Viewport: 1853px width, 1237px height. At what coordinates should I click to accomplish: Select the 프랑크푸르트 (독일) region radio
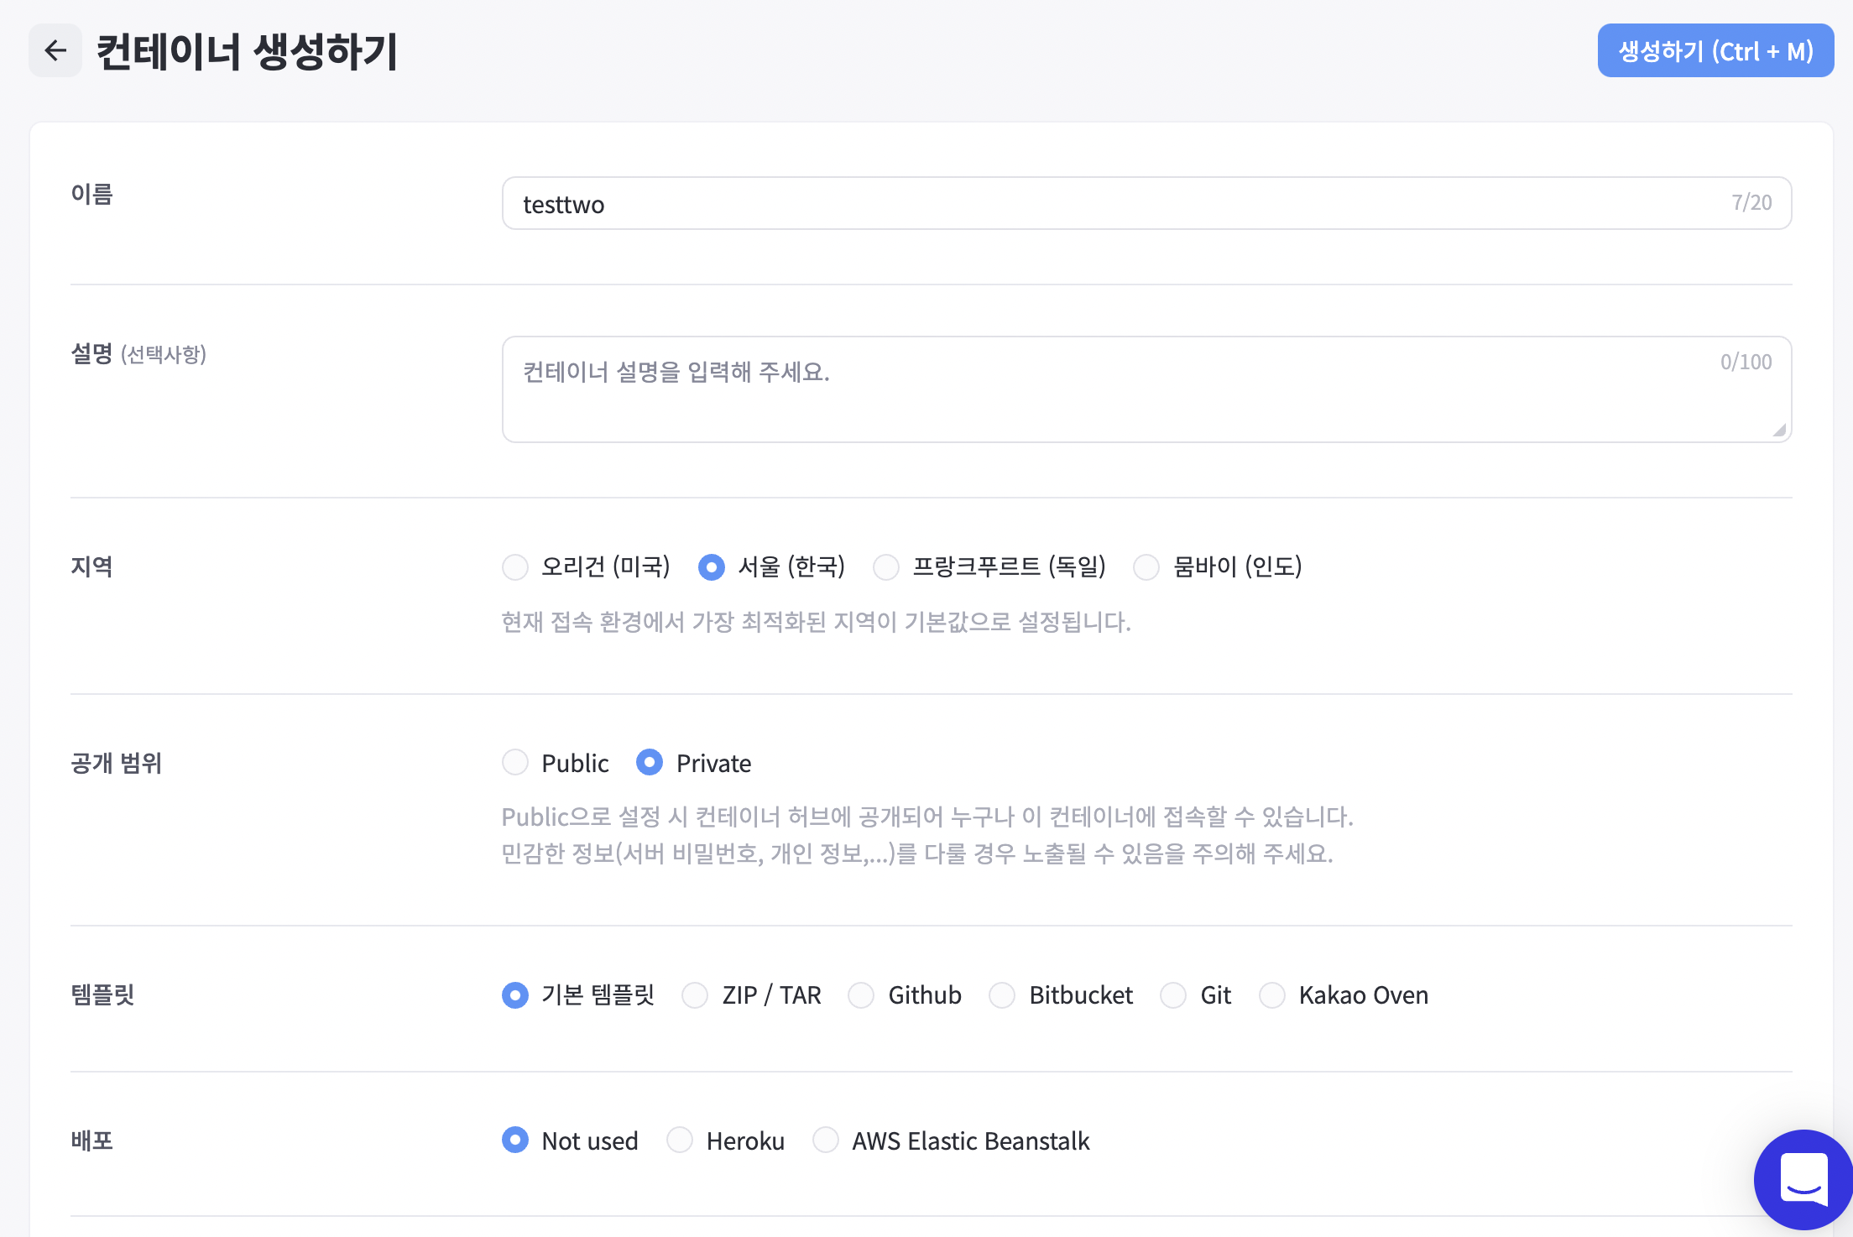point(886,567)
